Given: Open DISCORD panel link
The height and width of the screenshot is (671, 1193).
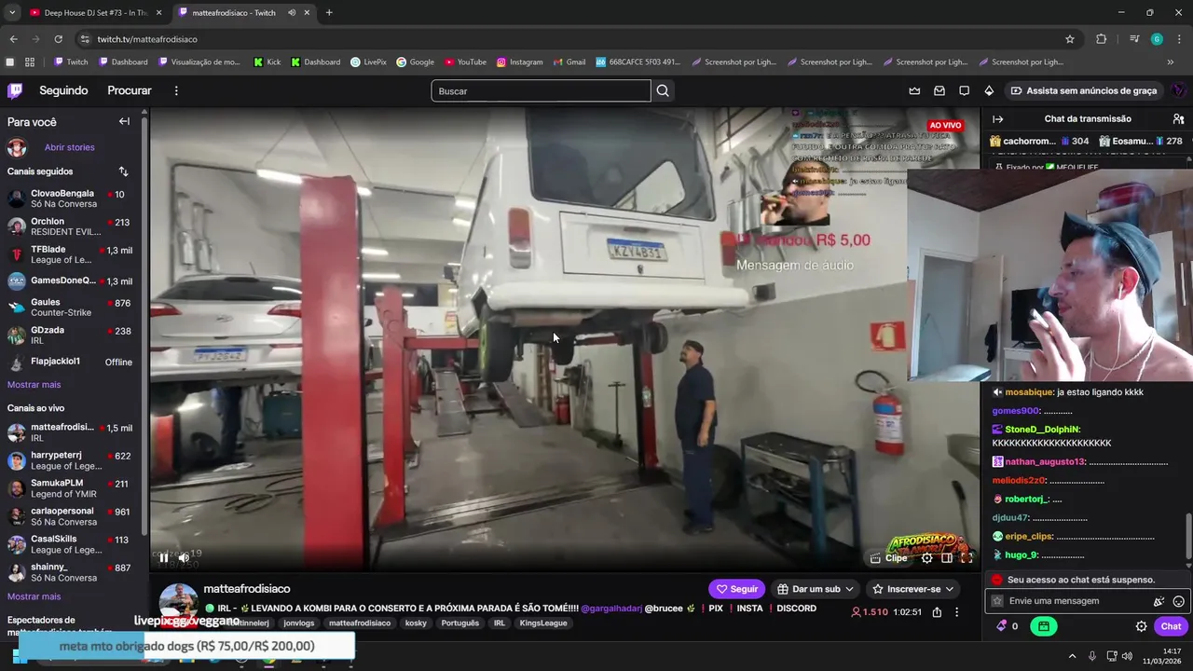Looking at the screenshot, I should click(796, 609).
